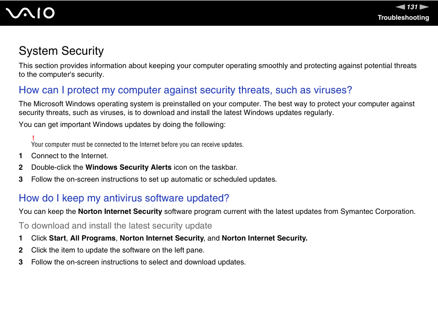This screenshot has width=438, height=310.
Task: Open the Troubleshooting header link
Action: click(x=403, y=17)
